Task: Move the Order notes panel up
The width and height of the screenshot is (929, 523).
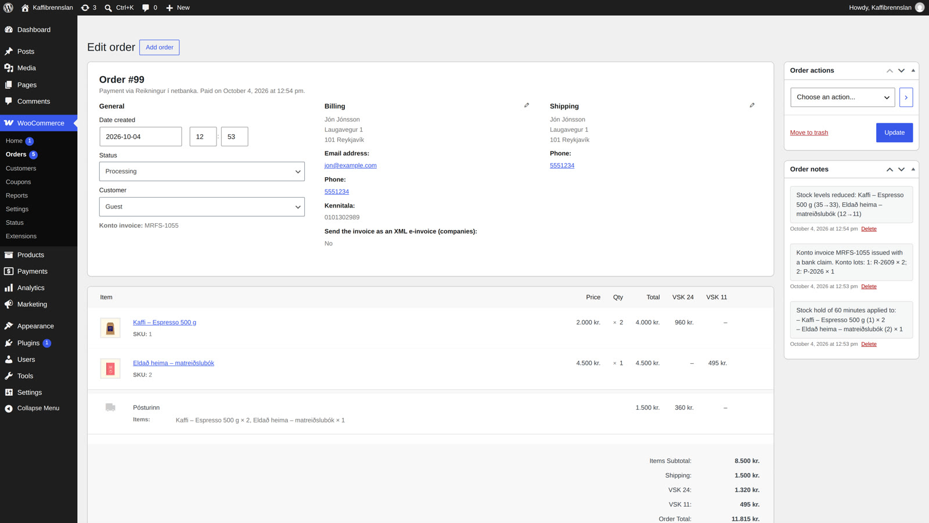Action: click(x=890, y=169)
